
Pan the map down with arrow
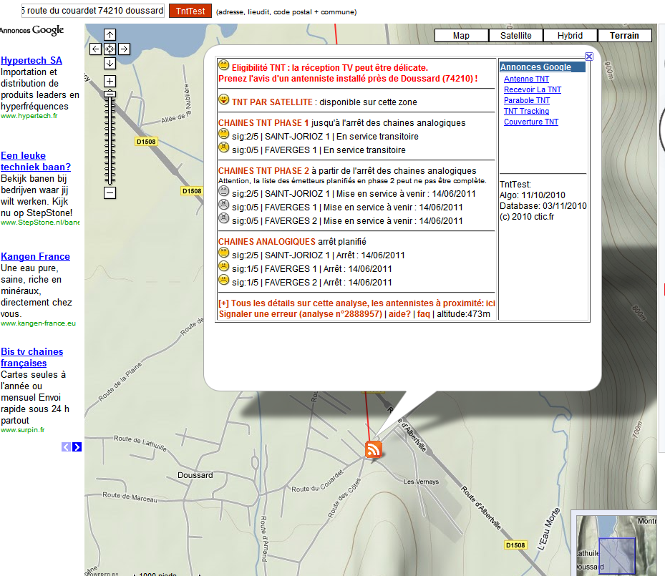tap(110, 64)
